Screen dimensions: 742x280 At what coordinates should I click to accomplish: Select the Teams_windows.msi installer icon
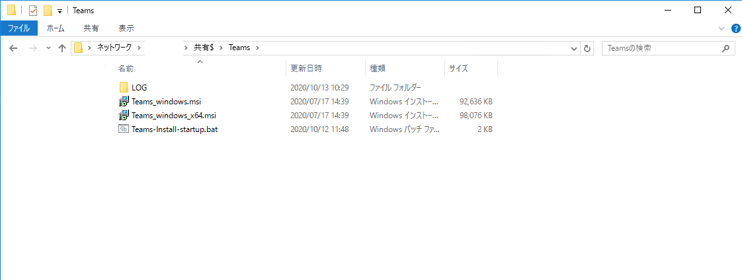[x=124, y=101]
